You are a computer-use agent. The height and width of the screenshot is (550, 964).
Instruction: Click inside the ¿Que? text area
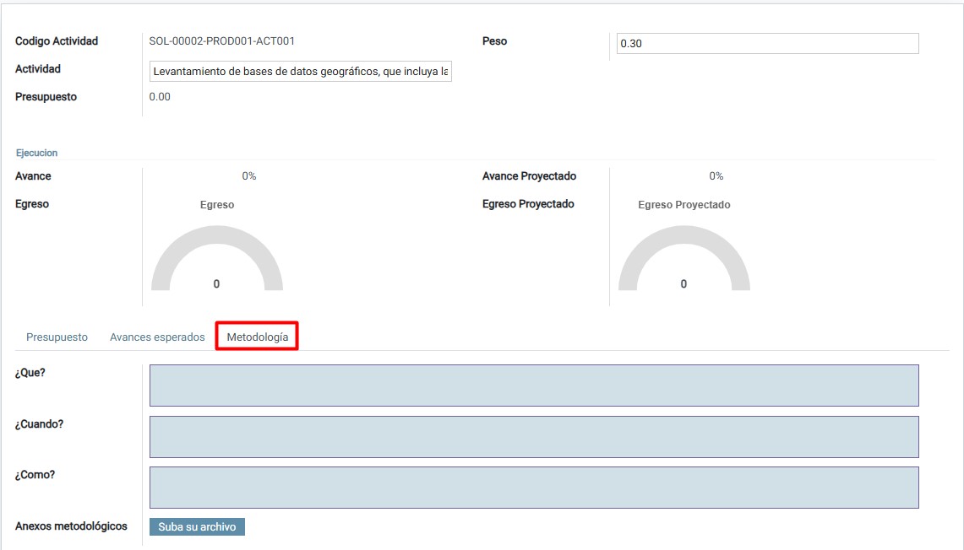[534, 386]
